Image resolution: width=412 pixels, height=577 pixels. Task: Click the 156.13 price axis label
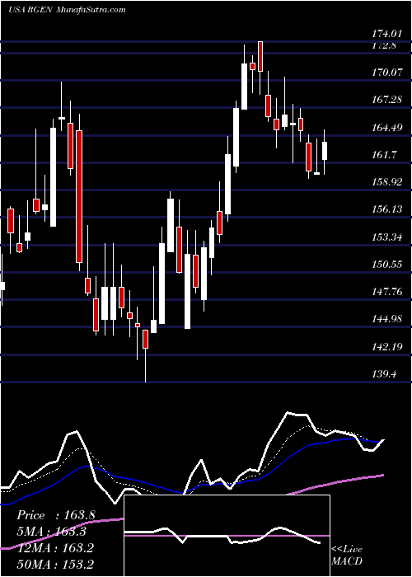pyautogui.click(x=386, y=209)
